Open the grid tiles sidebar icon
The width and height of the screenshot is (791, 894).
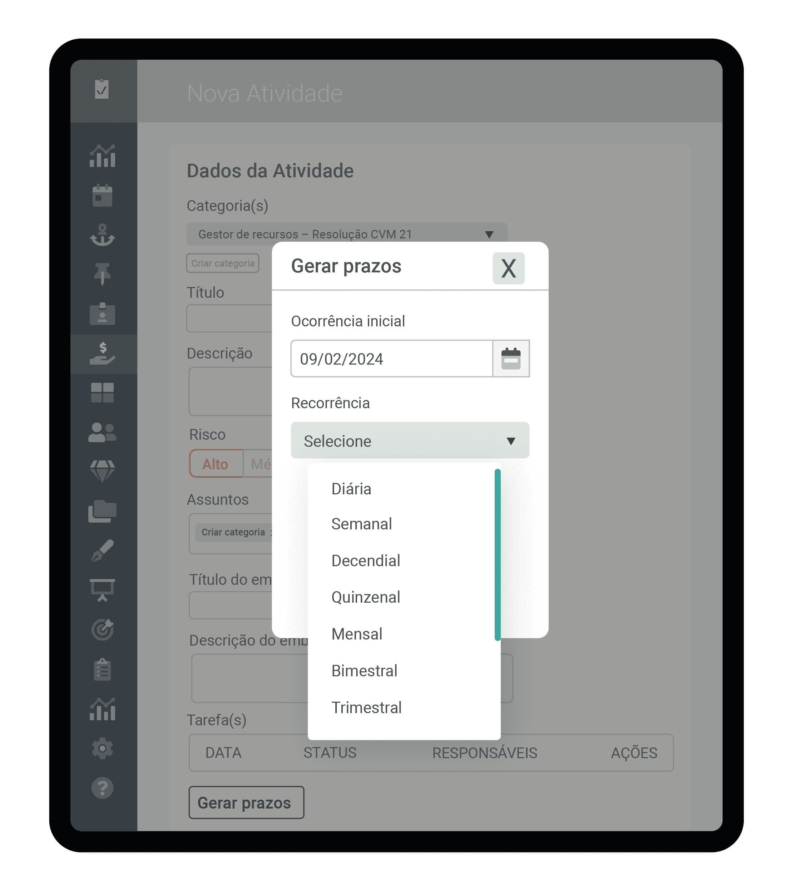102,393
